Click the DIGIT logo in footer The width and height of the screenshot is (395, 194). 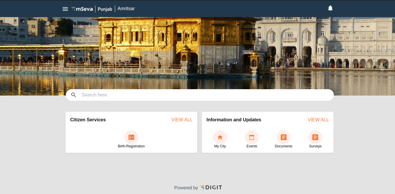click(x=211, y=188)
